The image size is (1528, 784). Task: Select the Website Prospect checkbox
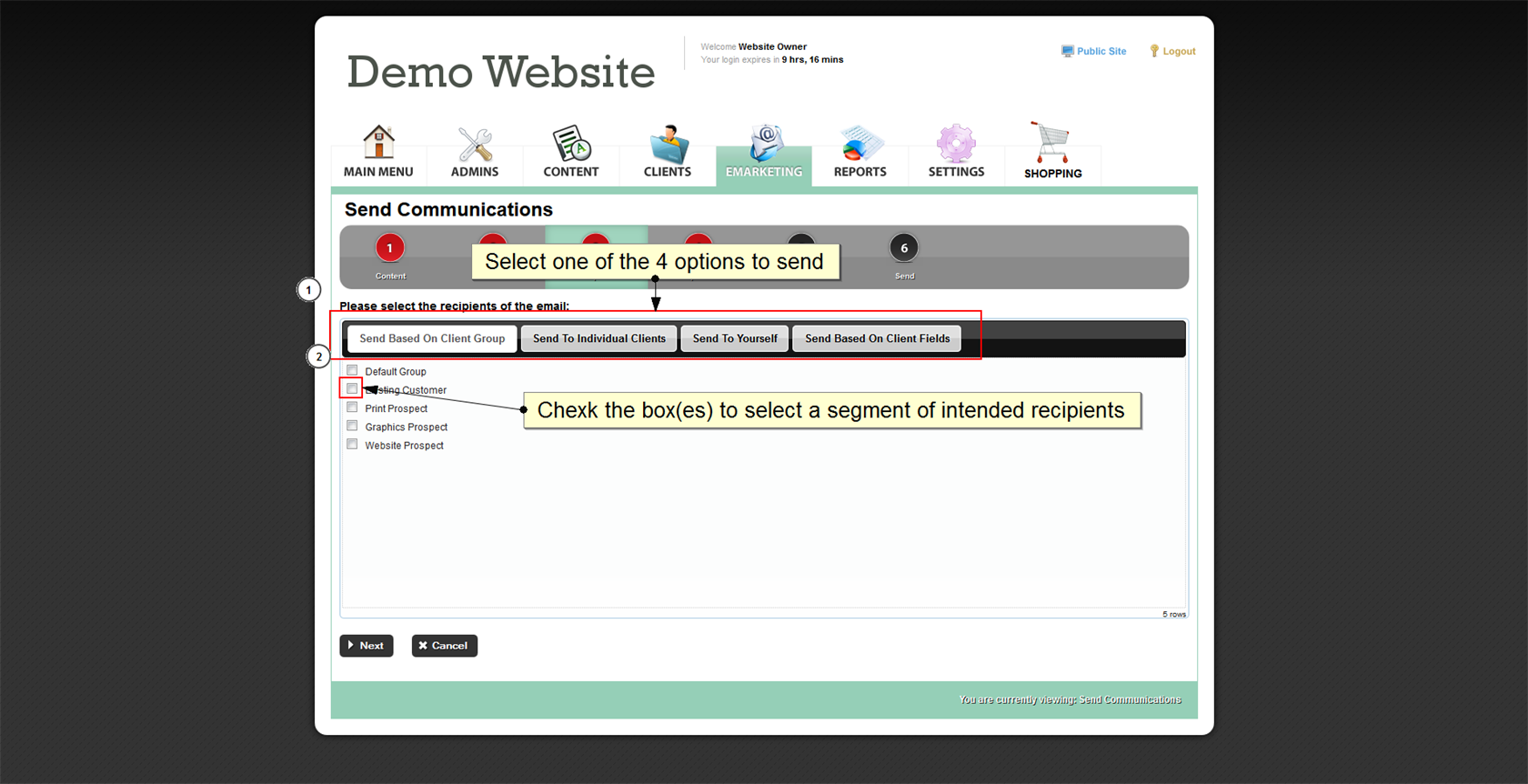[x=352, y=444]
